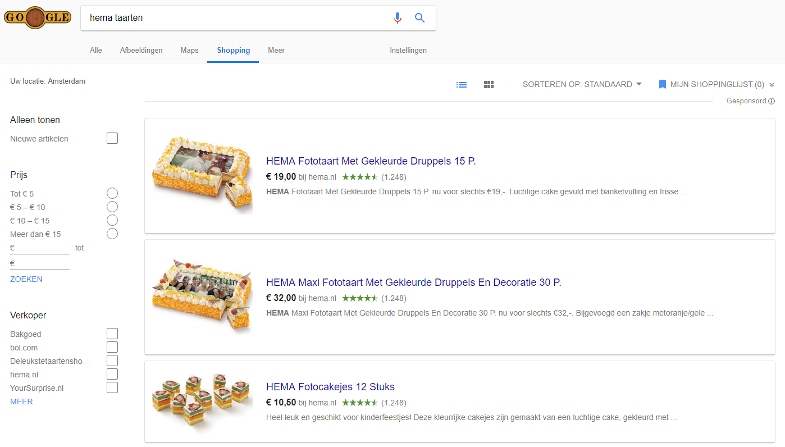This screenshot has height=447, width=785.
Task: Check the YourSurprise.nl seller checkbox
Action: pos(112,388)
